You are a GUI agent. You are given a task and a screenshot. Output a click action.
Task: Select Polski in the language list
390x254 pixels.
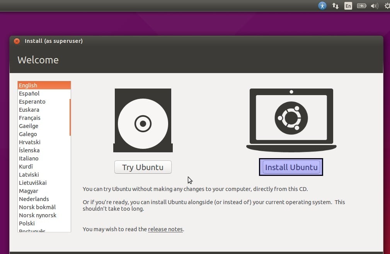[44, 223]
